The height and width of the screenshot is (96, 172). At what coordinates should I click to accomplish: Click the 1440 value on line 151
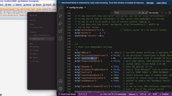(x=116, y=78)
